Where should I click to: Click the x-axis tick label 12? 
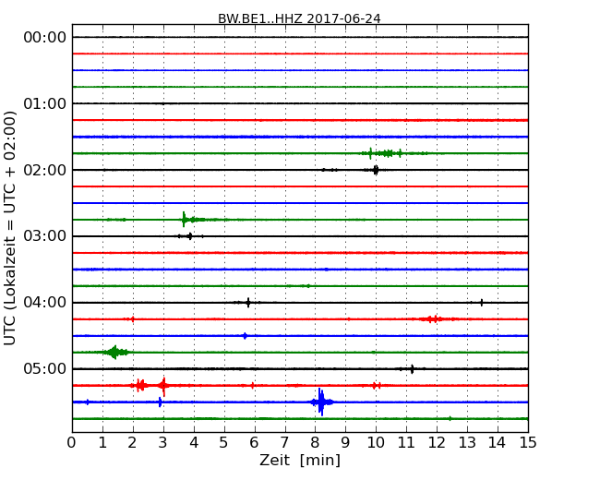(437, 442)
